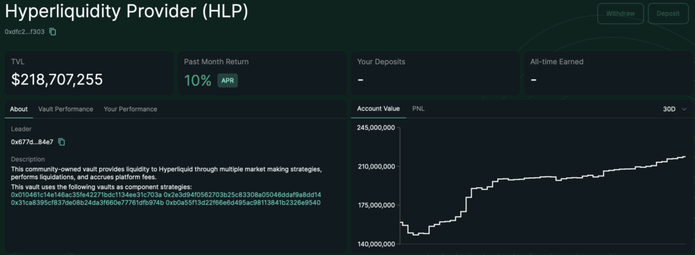Click the All-time Earned card
This screenshot has width=695, height=255.
click(607, 73)
